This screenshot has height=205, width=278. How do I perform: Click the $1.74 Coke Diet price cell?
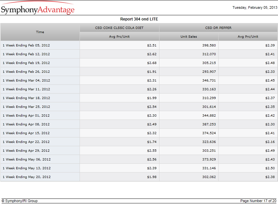[119, 142]
